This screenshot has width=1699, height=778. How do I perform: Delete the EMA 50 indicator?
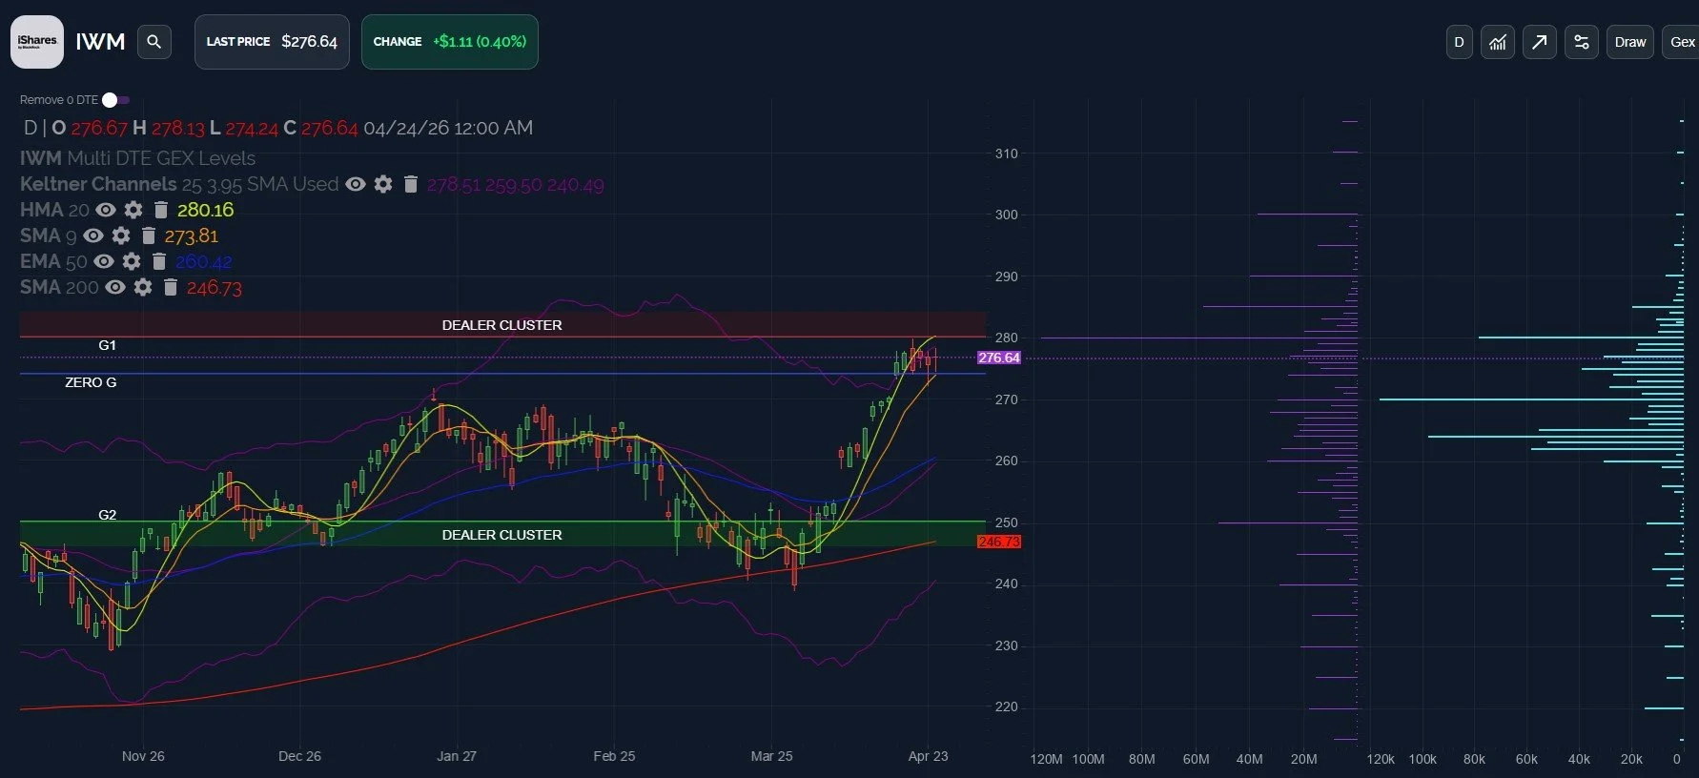[x=159, y=261]
